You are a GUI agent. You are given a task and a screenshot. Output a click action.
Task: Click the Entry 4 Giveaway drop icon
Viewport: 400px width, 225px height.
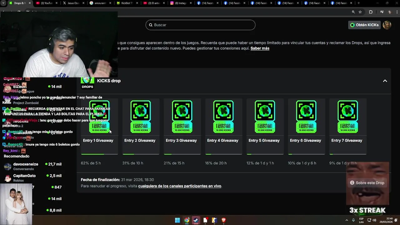223,117
